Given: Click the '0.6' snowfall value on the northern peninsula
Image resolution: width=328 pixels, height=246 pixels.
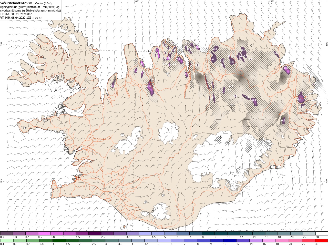Looking at the screenshot, I should click(x=179, y=59).
